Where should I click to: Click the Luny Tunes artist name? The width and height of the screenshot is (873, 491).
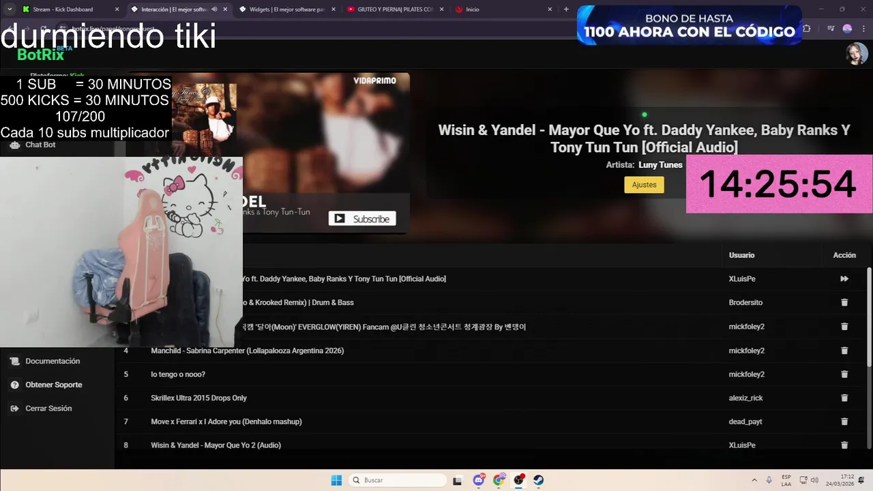pos(660,165)
